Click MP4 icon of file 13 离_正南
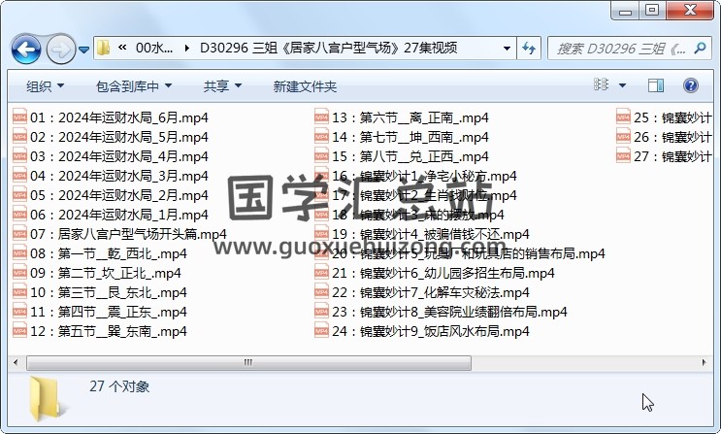Viewport: 721px width, 434px height. point(321,117)
